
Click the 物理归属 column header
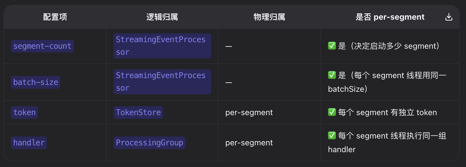point(269,17)
